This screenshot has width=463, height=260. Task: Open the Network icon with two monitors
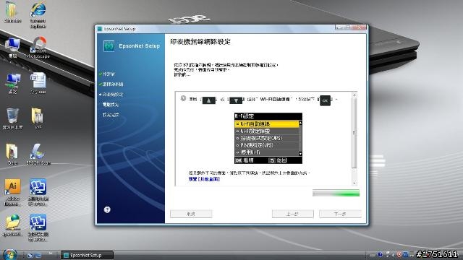coord(12,84)
